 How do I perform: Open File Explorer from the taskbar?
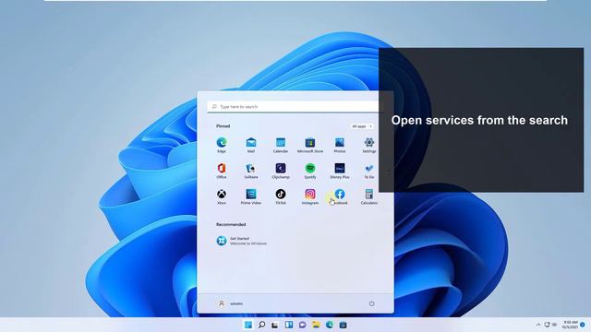tap(316, 325)
